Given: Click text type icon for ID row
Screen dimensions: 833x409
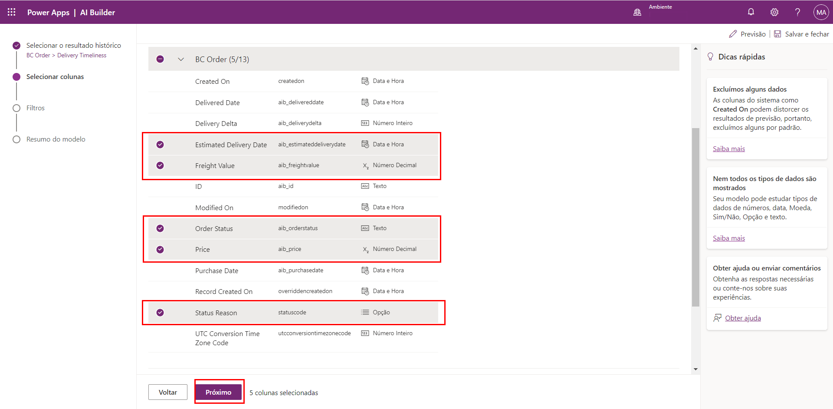Looking at the screenshot, I should (x=365, y=186).
